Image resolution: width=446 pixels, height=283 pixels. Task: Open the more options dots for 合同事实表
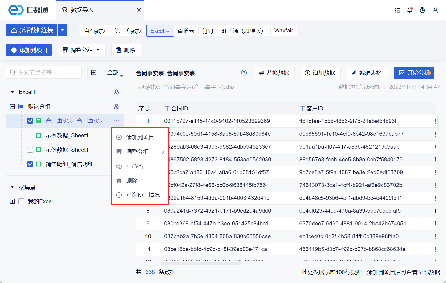click(x=117, y=121)
